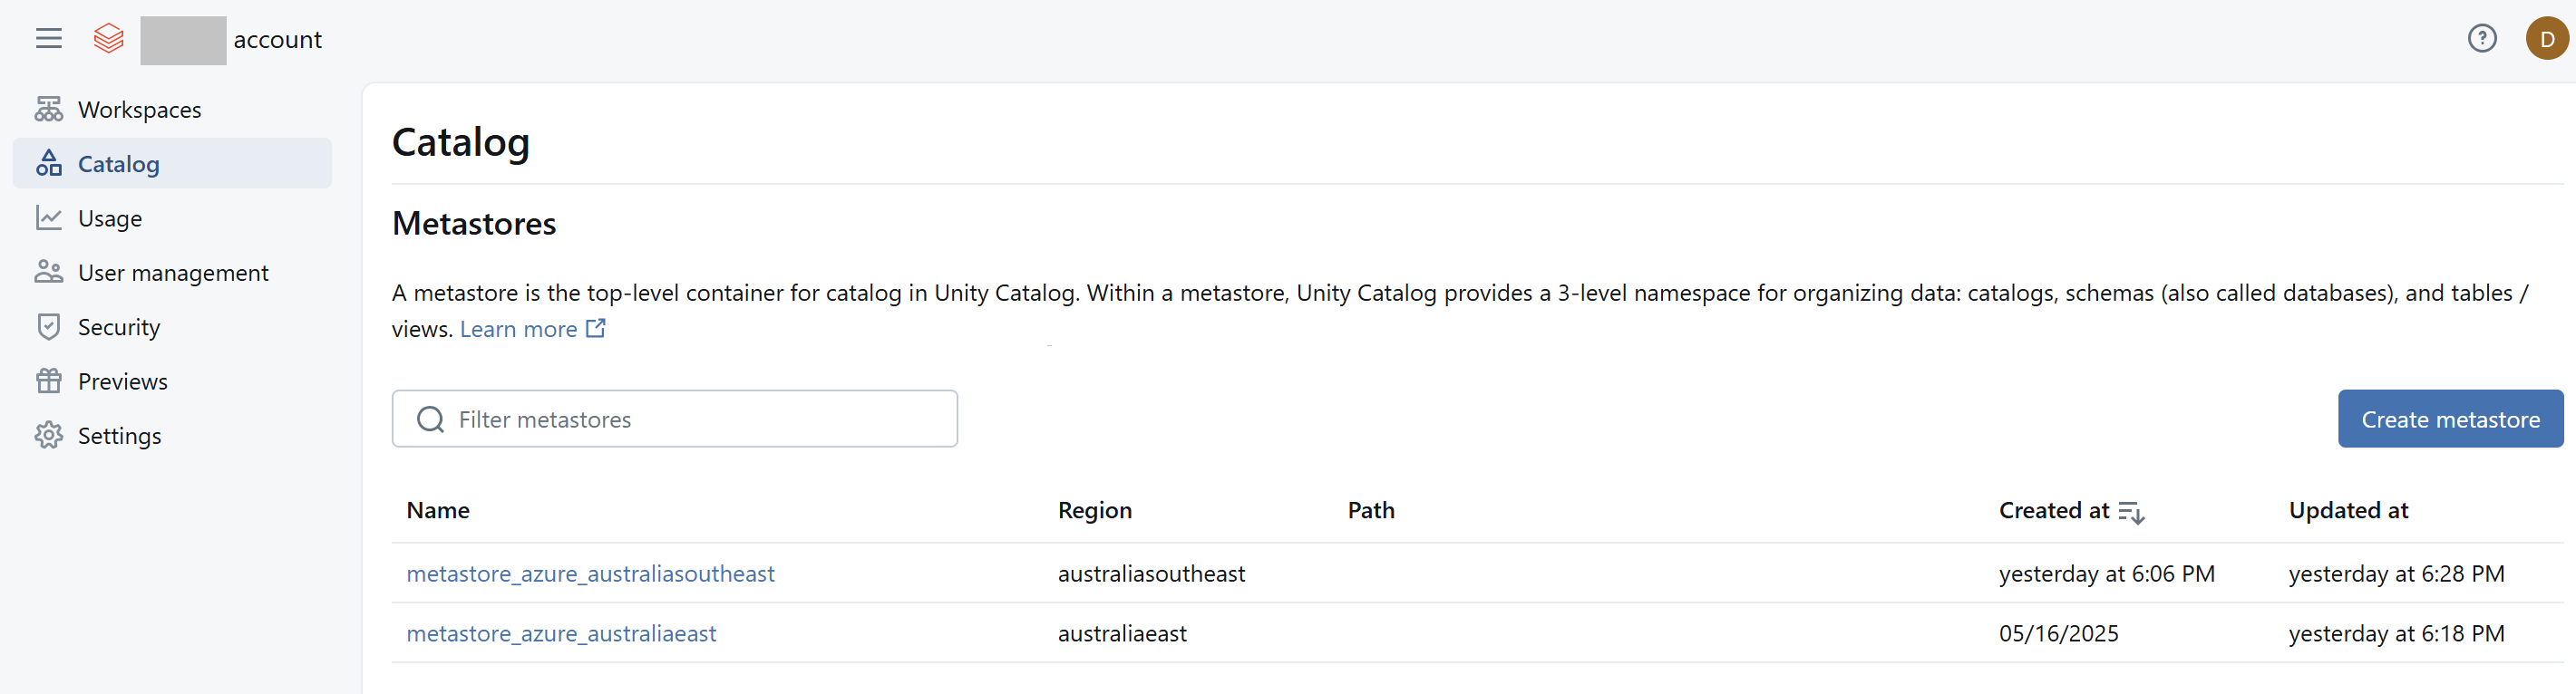Click the Security shield icon

pos(48,326)
